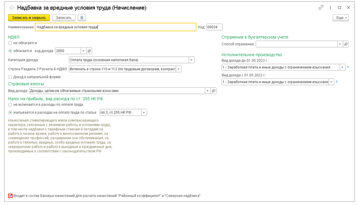
Task: Expand the Строка Раздела 2 Расчета 6-НДФЛ dropdown
Action: [179, 69]
